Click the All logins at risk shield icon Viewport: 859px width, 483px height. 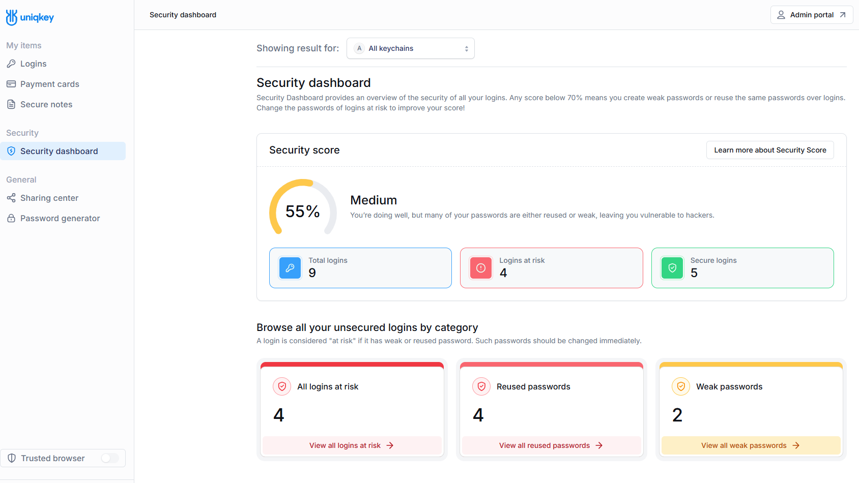tap(282, 386)
